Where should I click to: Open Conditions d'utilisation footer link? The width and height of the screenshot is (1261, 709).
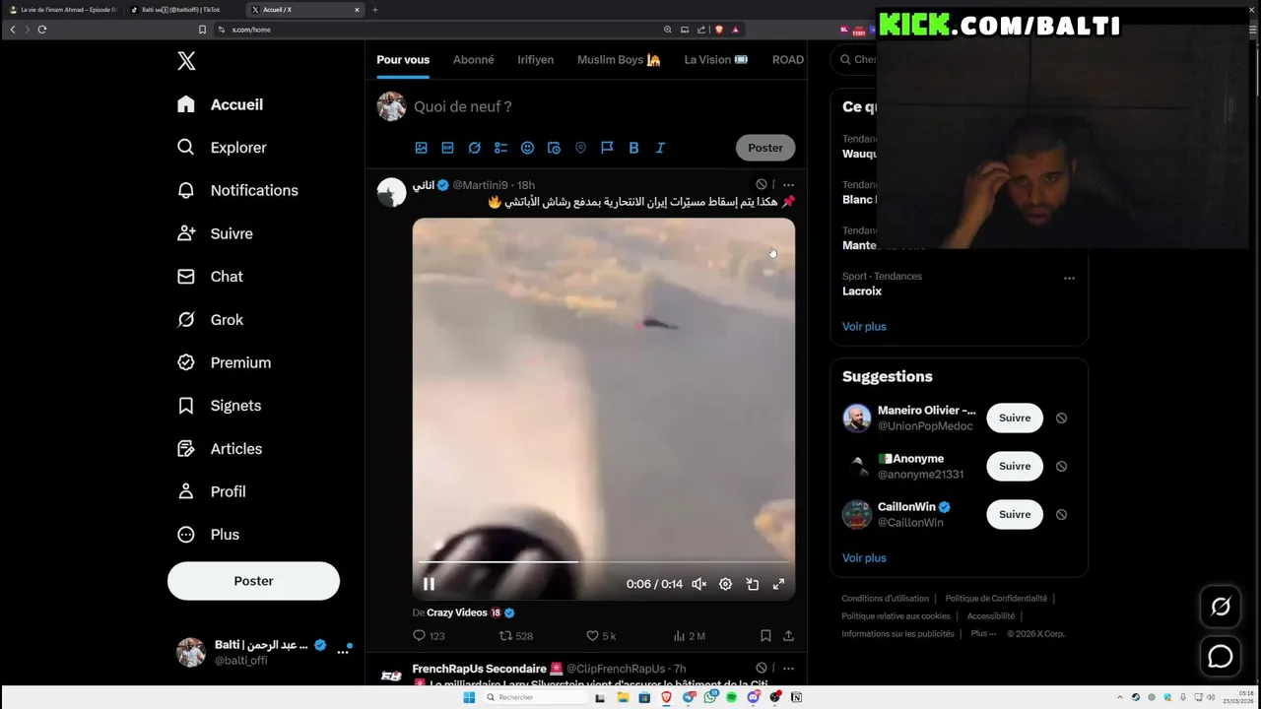tap(885, 598)
